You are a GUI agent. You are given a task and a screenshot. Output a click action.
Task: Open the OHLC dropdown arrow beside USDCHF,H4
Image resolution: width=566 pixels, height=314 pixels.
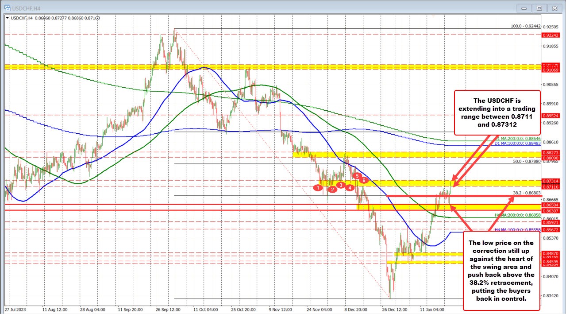(6, 18)
